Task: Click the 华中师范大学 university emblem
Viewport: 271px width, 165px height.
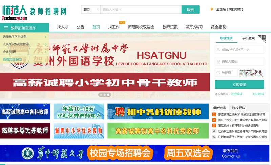Action: click(x=28, y=153)
